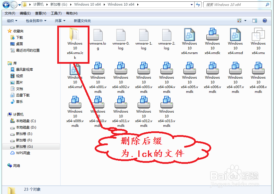The image size is (274, 194).
Task: Select the Windows 10 x64.vmxf file
Action: (x=75, y=76)
